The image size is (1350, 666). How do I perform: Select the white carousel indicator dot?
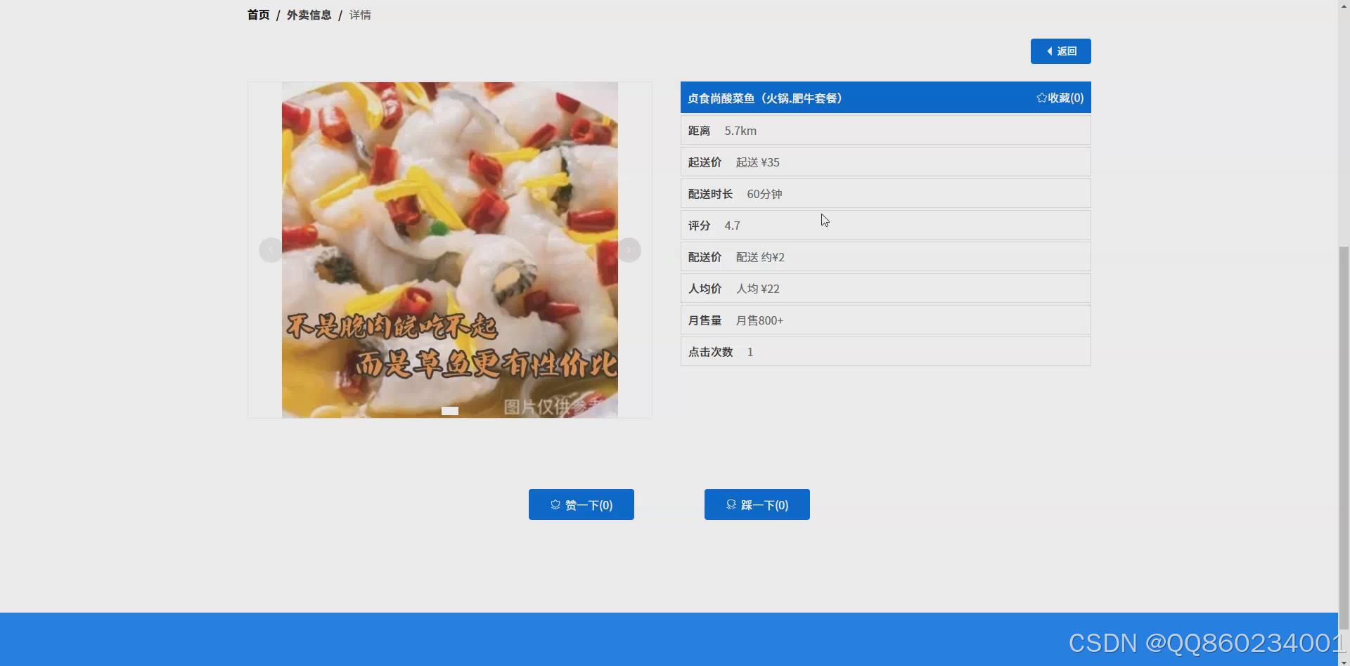point(450,411)
